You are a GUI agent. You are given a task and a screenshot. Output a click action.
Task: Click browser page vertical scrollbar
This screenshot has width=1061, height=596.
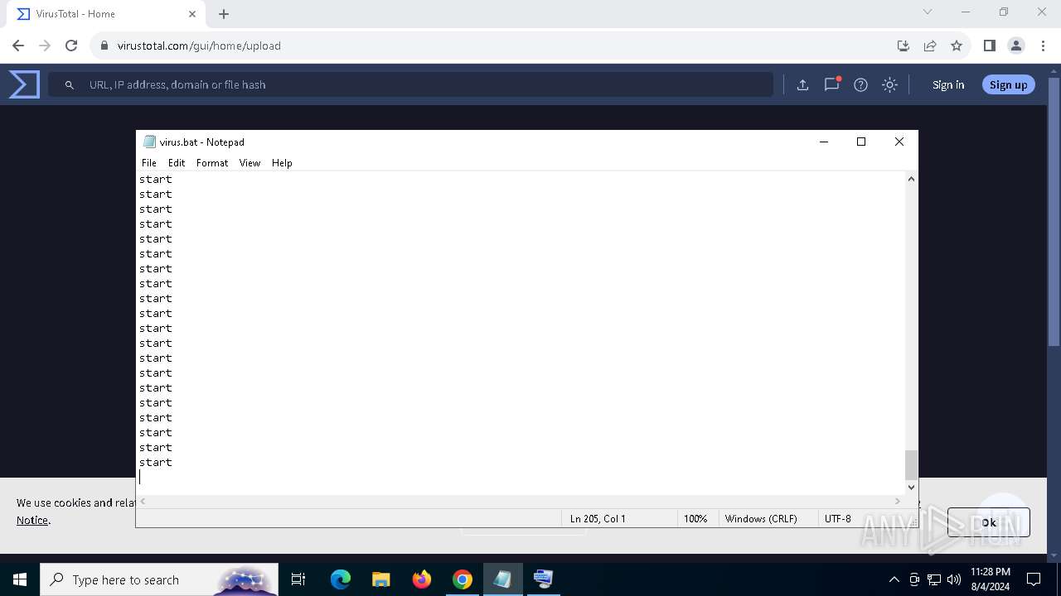(x=1054, y=212)
